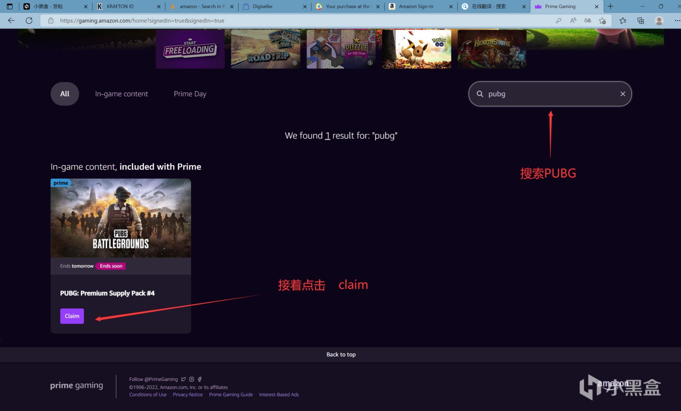This screenshot has width=681, height=411.
Task: Toggle the Hearthstone game banner
Action: [x=491, y=49]
